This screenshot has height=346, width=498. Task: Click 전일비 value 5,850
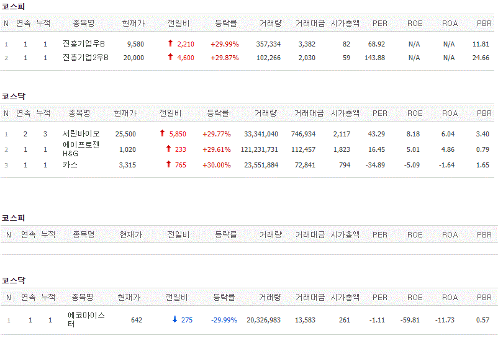[178, 134]
